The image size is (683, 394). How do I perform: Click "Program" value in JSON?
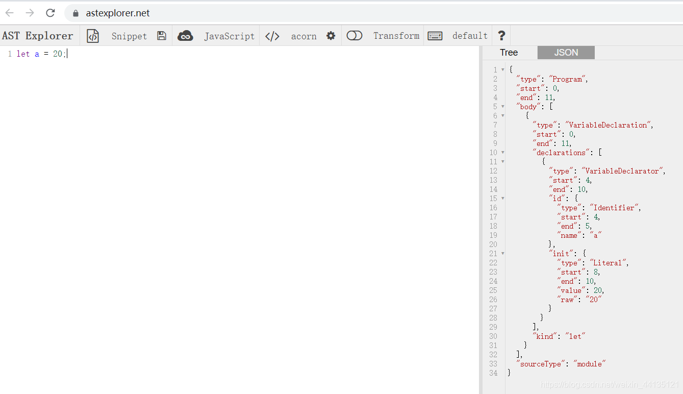[568, 79]
